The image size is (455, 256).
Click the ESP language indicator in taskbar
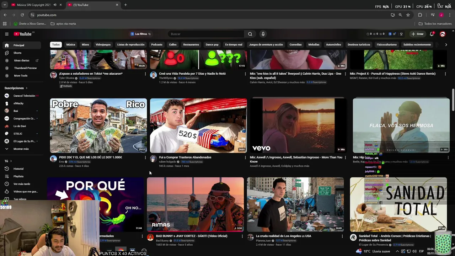tap(421, 251)
